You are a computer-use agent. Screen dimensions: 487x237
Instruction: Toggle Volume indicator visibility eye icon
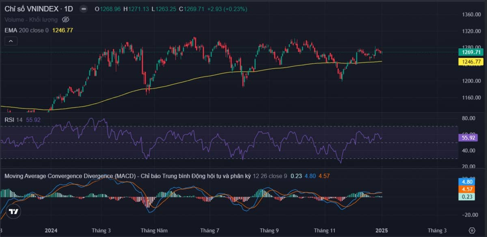tap(66, 19)
